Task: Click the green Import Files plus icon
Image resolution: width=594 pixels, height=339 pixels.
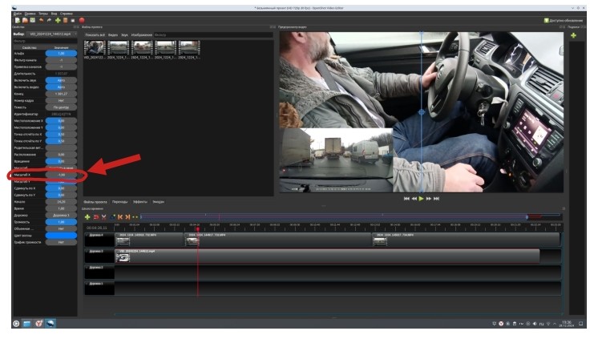Action: (56, 20)
